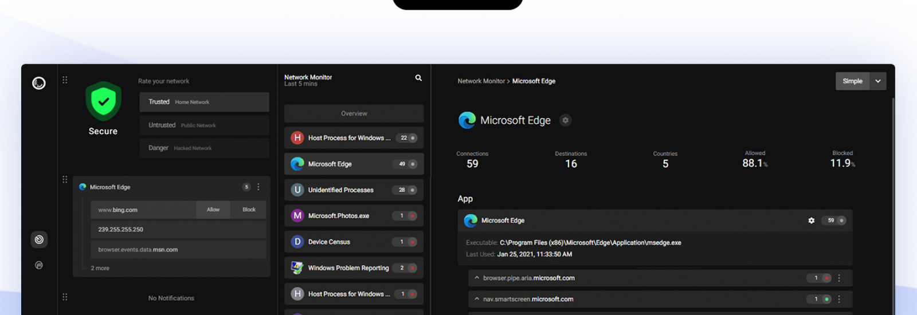Image resolution: width=917 pixels, height=315 pixels.
Task: Click the Portmaster logo in the sidebar
Action: click(x=39, y=83)
